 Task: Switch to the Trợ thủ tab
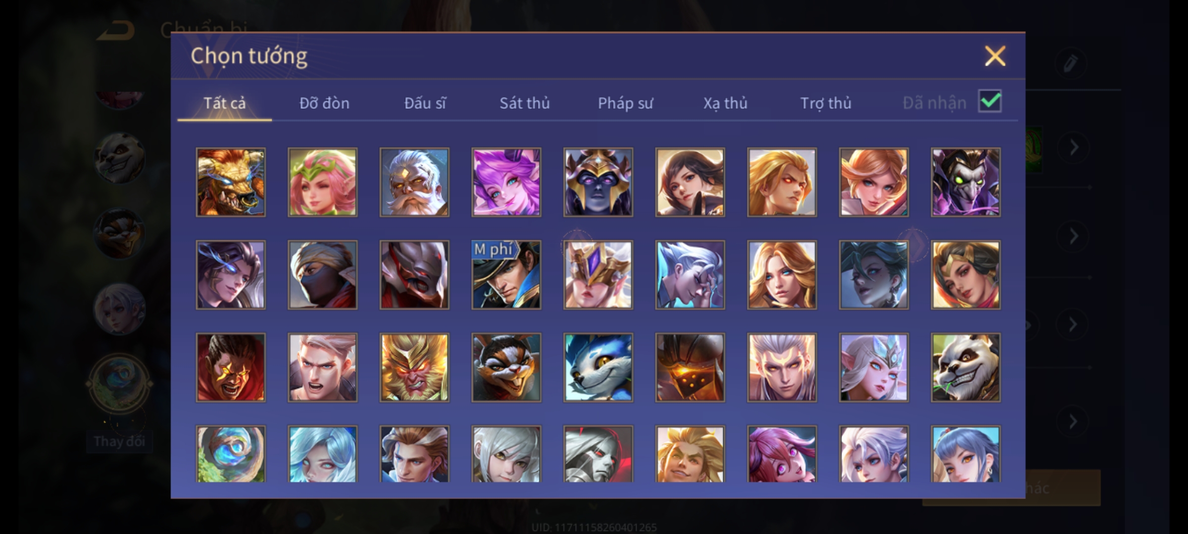point(826,103)
